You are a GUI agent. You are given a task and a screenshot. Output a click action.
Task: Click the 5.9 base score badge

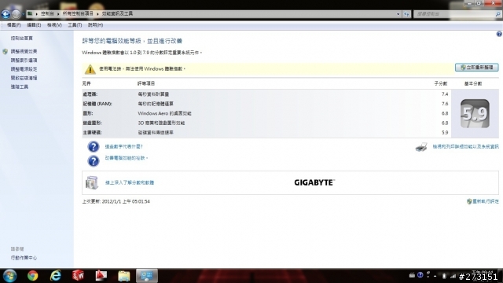[x=475, y=113]
